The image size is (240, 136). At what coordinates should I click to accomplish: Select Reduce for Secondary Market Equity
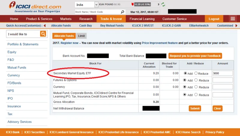point(196,73)
